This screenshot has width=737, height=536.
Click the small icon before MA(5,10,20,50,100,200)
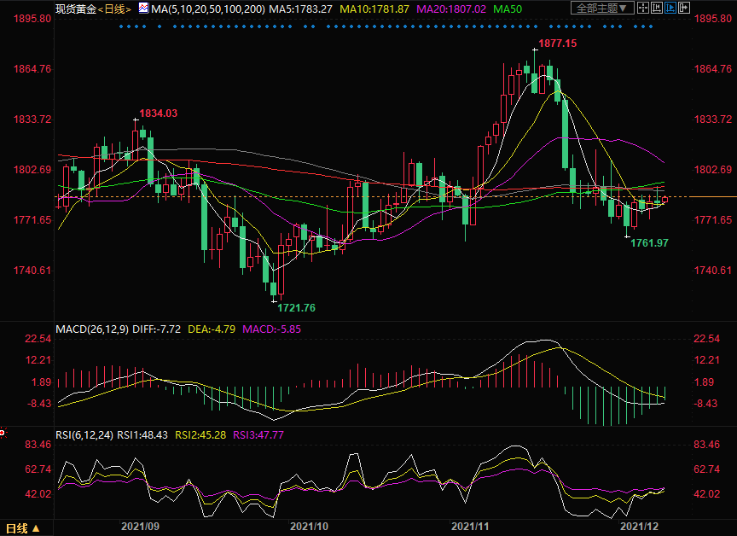[143, 9]
